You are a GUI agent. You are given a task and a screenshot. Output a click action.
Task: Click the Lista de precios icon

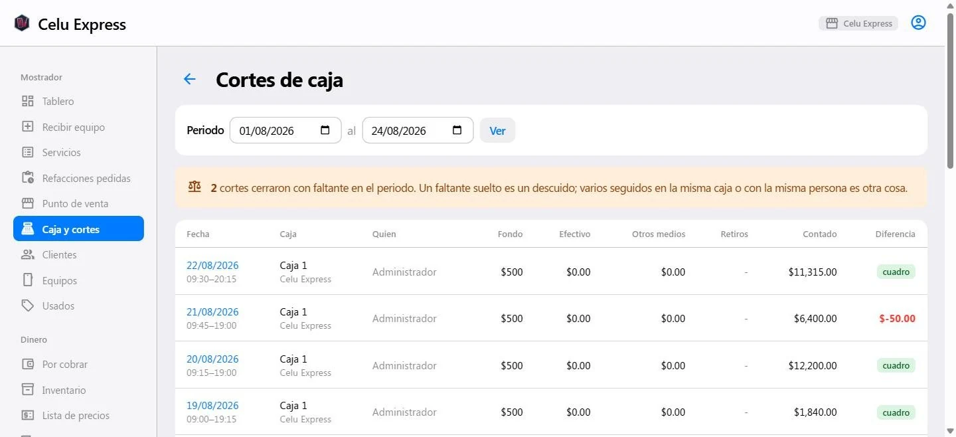pos(28,416)
